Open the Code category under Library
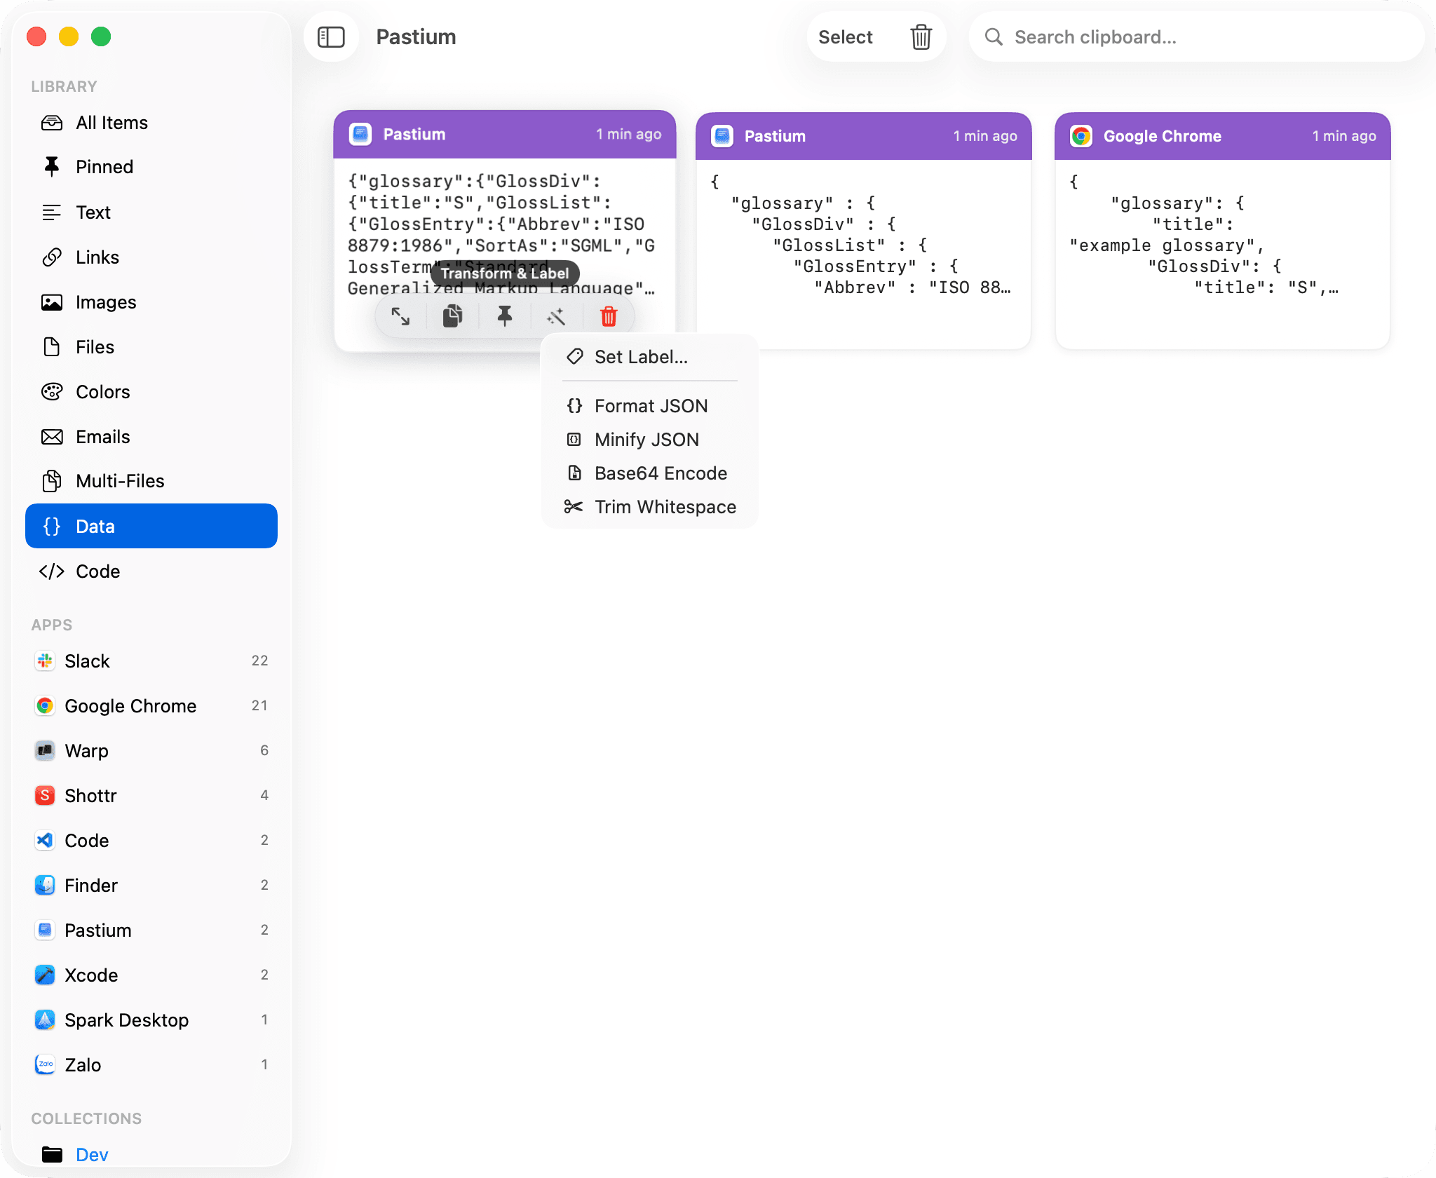 (151, 571)
